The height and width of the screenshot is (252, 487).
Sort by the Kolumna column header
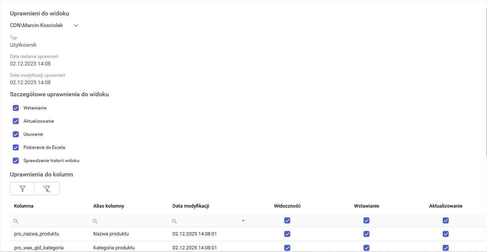tap(24, 206)
